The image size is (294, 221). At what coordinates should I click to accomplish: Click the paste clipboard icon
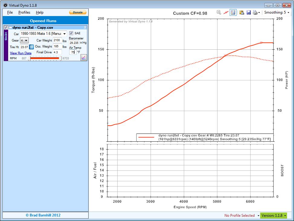pyautogui.click(x=241, y=12)
